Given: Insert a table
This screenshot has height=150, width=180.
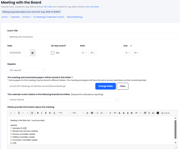Looking at the screenshot, I should pyautogui.click(x=145, y=113).
